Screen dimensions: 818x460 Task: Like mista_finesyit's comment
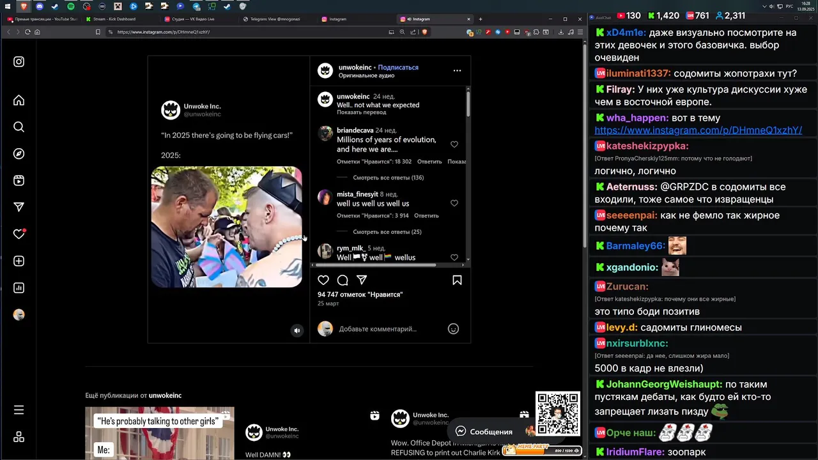pyautogui.click(x=454, y=203)
